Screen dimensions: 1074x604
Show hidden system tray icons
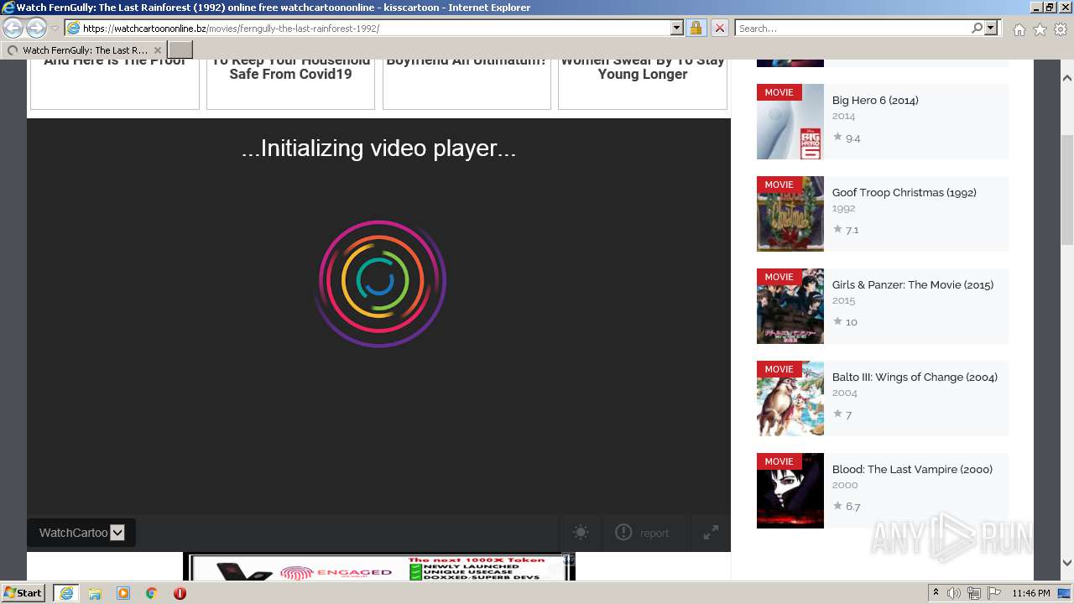(x=936, y=593)
